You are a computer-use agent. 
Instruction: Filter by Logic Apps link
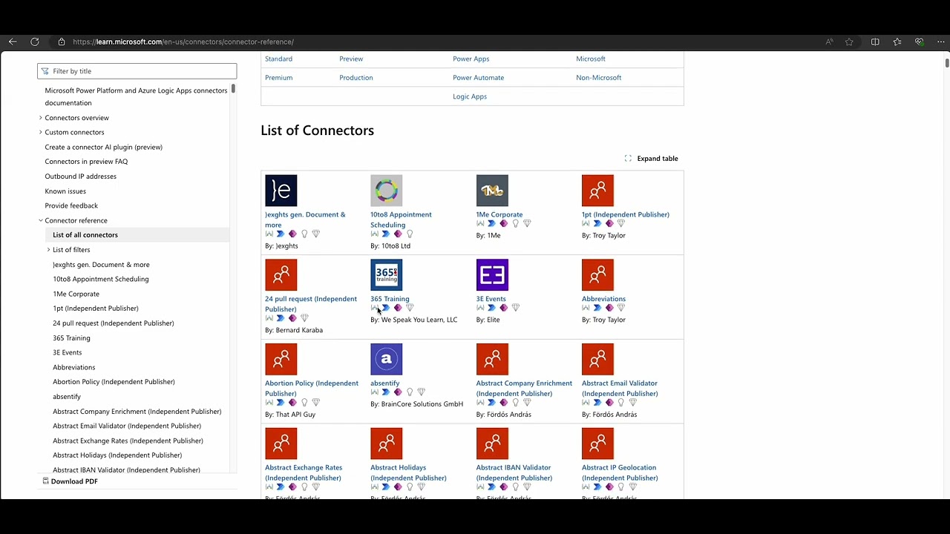tap(470, 96)
